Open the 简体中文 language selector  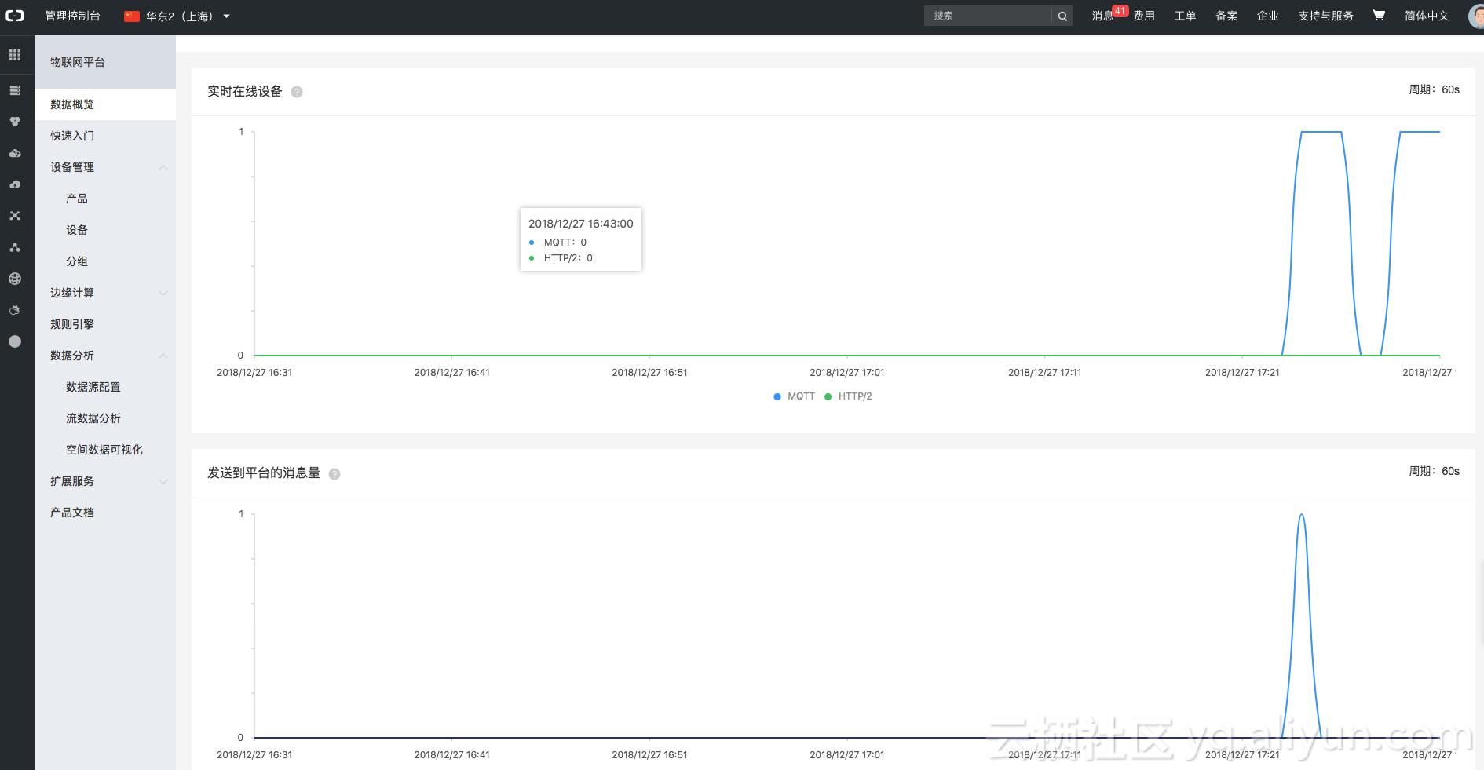1427,16
